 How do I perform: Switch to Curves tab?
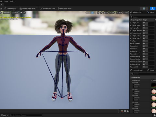[x=151, y=12]
